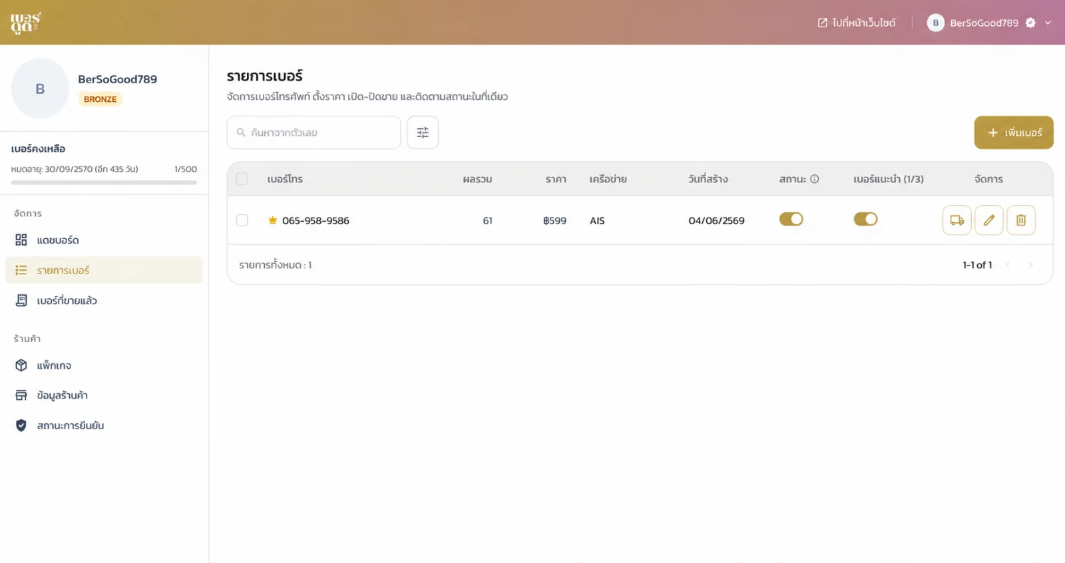Viewport: 1065px width, 563px height.
Task: Click the วันที่สร้าง column header
Action: click(x=708, y=179)
